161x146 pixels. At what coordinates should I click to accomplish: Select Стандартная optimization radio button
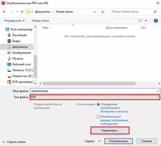[x=98, y=104]
